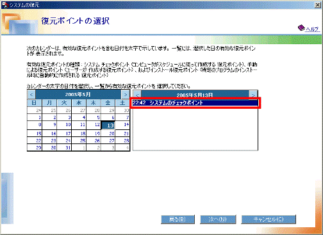Select May 5 on the calendar
The image size is (323, 235).
(94, 117)
